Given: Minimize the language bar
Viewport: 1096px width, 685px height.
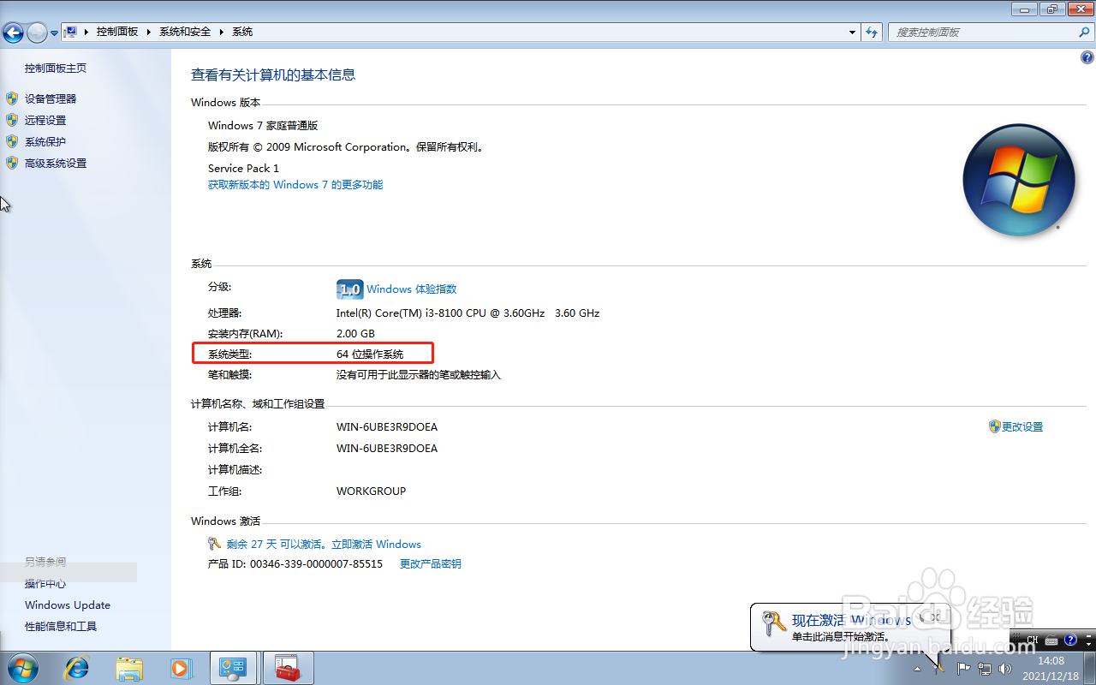Looking at the screenshot, I should tap(1088, 635).
